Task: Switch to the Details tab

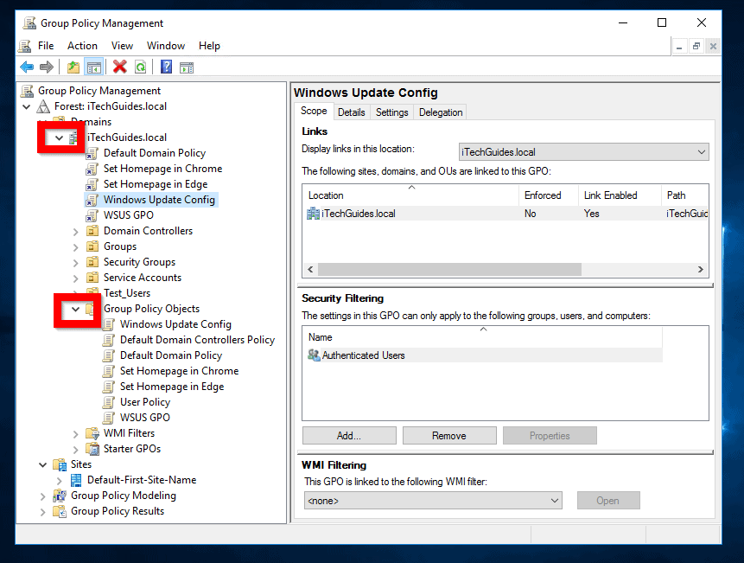Action: (x=351, y=112)
